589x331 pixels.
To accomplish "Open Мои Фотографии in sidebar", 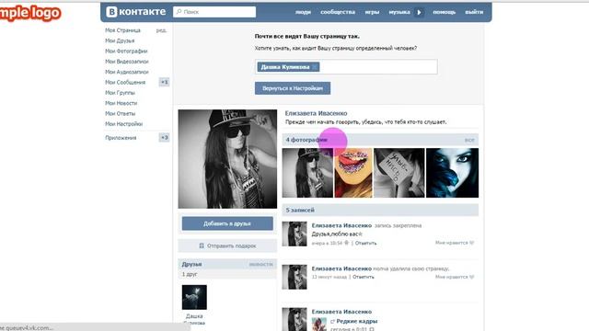I will click(126, 51).
